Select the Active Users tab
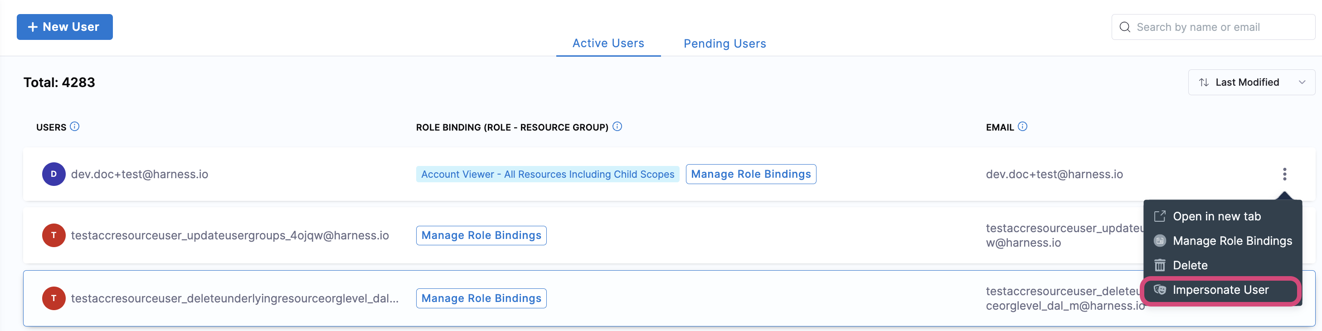The width and height of the screenshot is (1322, 331). pyautogui.click(x=608, y=43)
